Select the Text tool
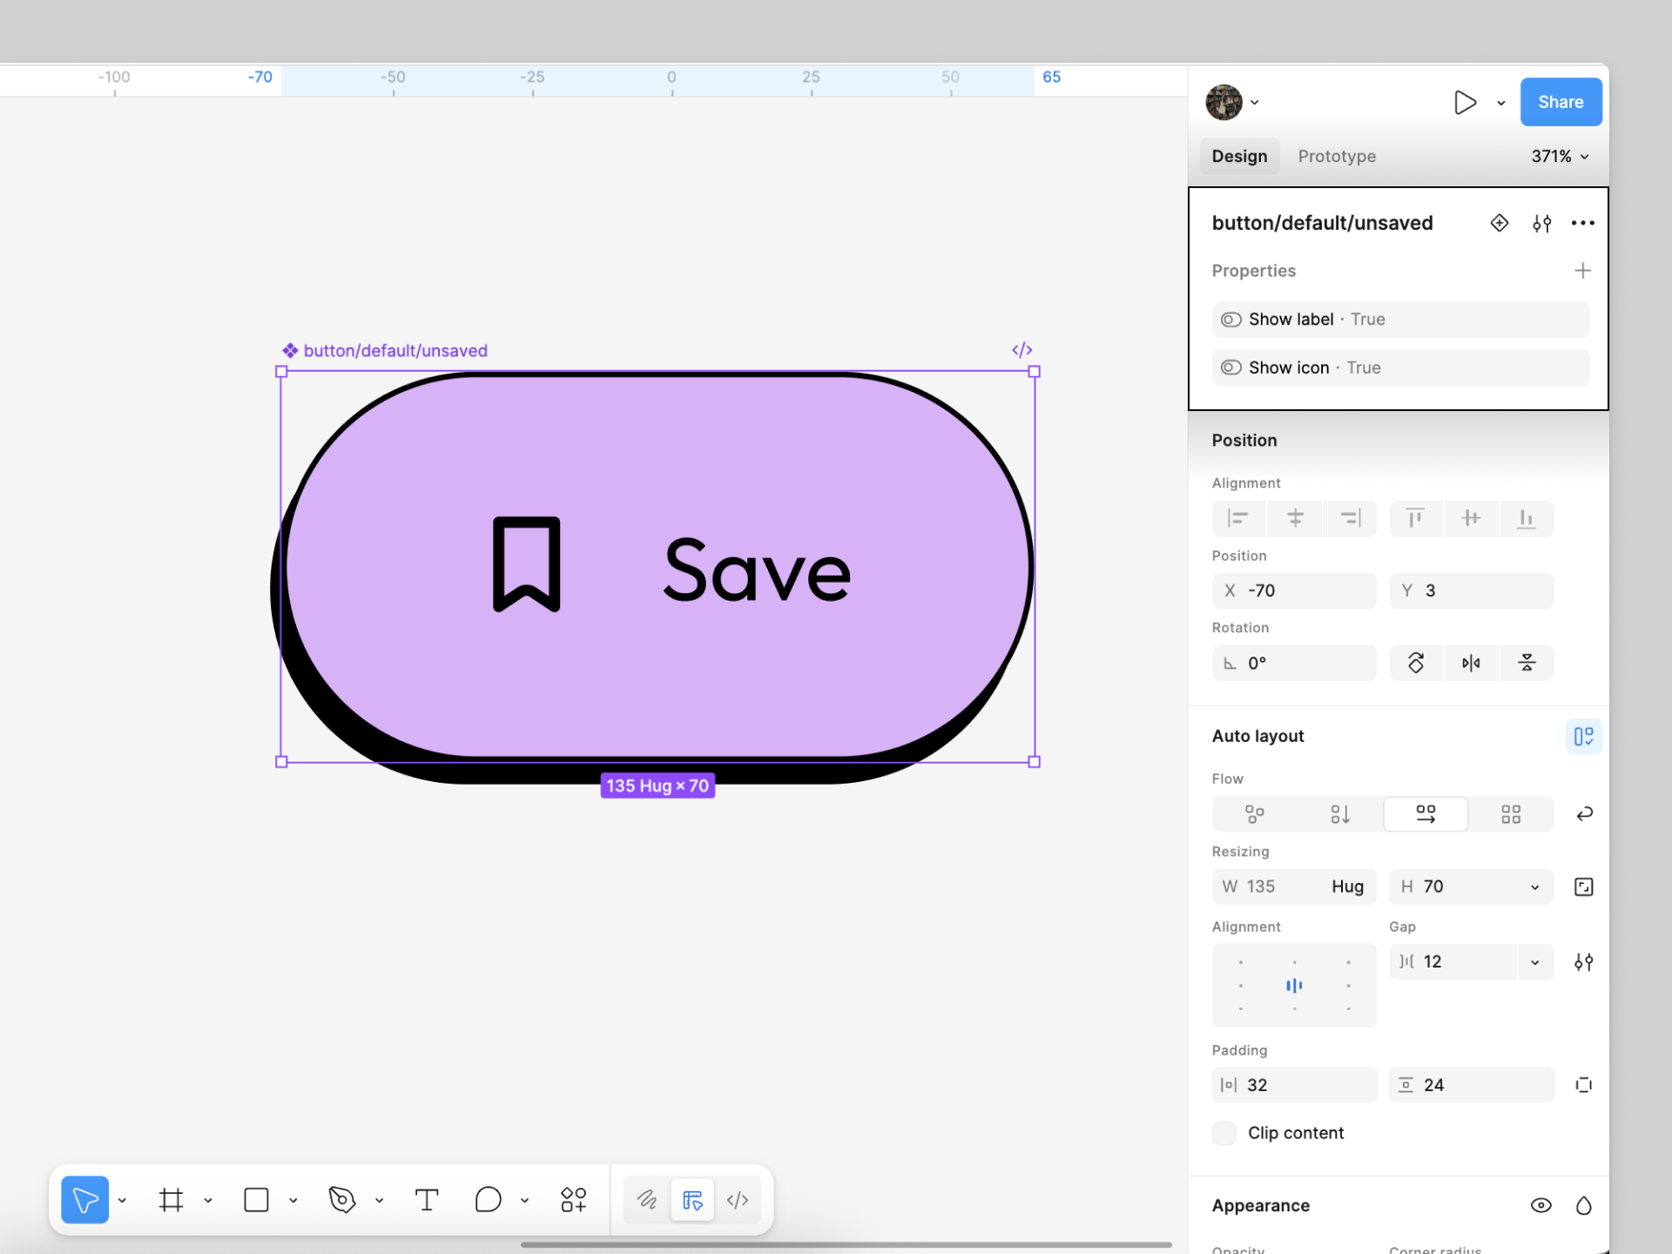 [427, 1200]
